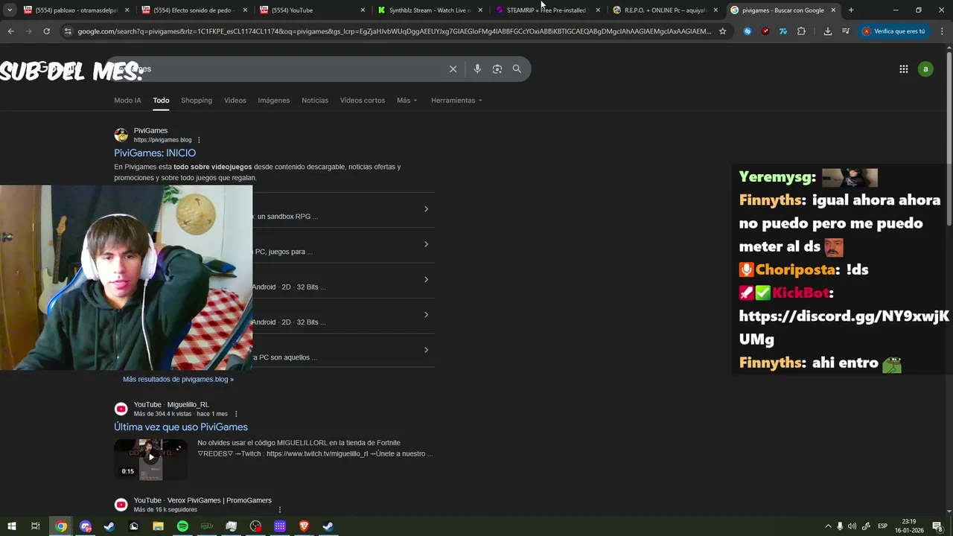Open the clock showing 23:19
The width and height of the screenshot is (953, 536).
point(909,526)
